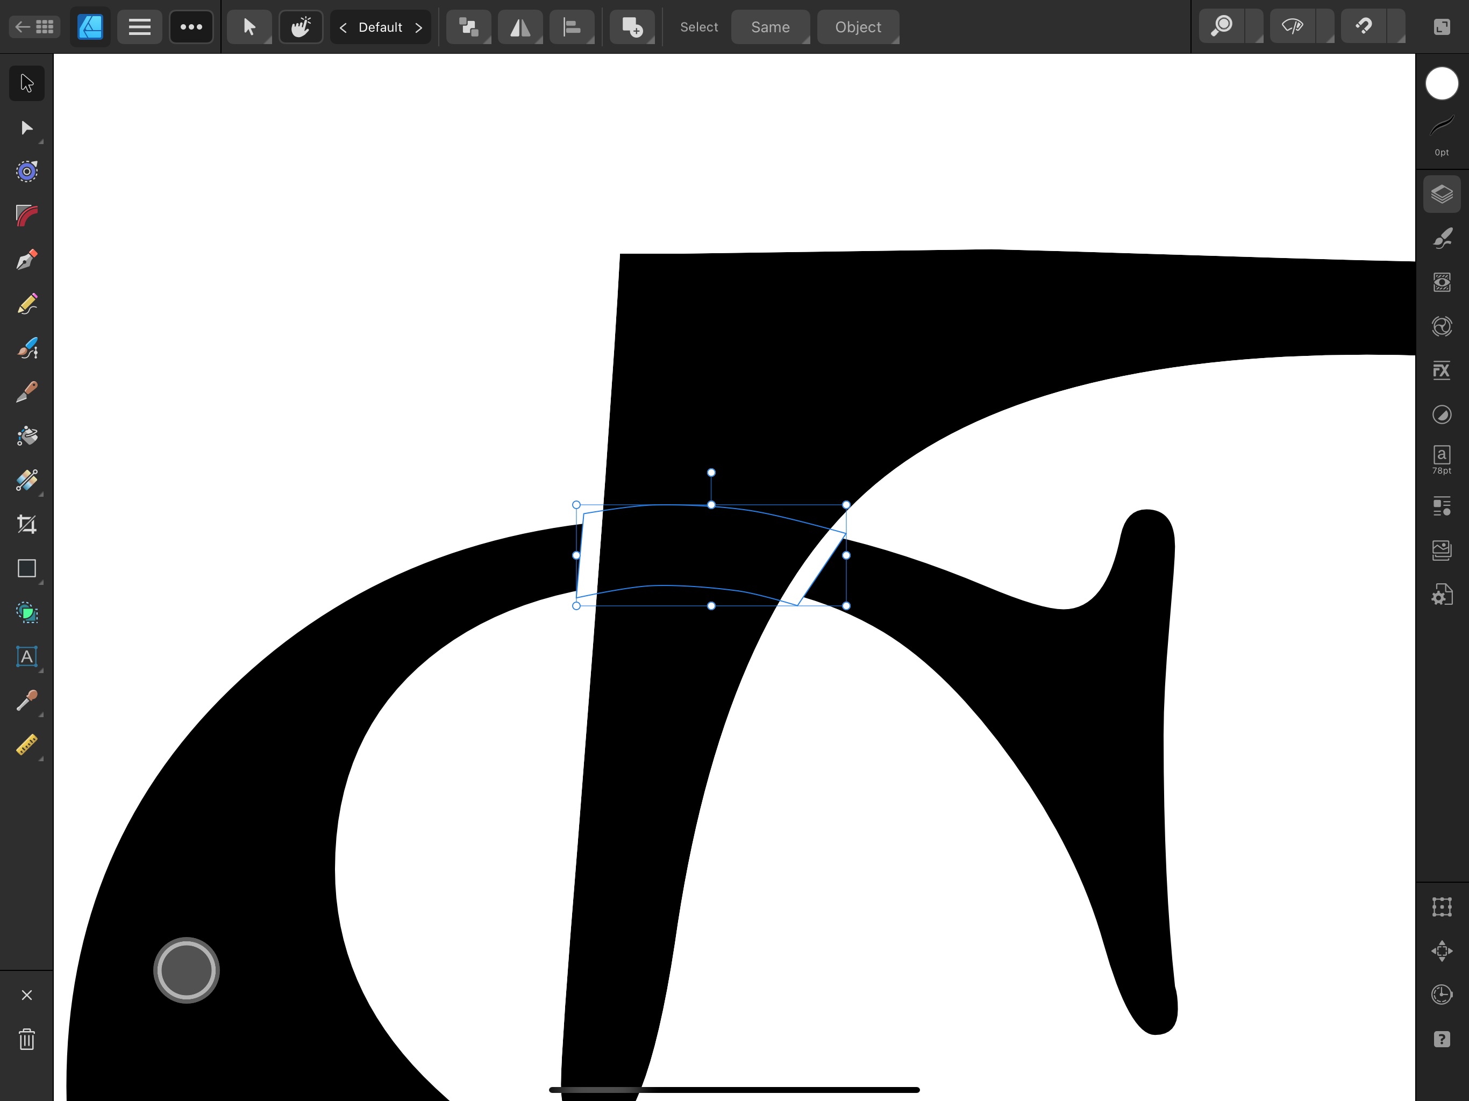Go to next preset after Default
The image size is (1469, 1101).
point(418,27)
